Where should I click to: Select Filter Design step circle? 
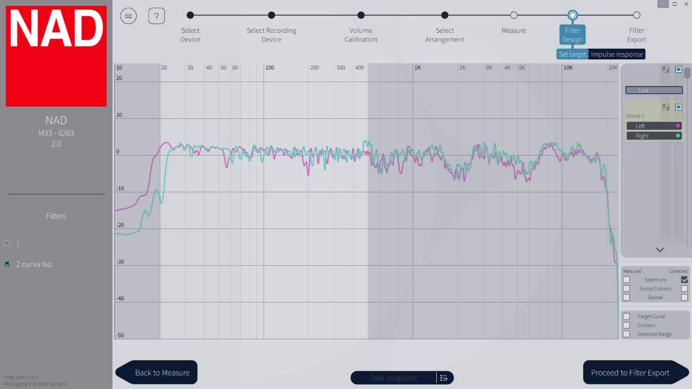pyautogui.click(x=573, y=15)
